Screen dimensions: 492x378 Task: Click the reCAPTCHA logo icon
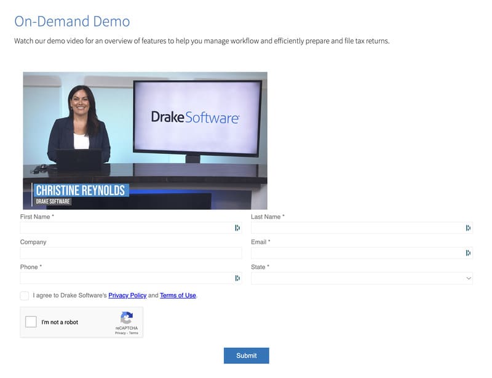tap(127, 318)
